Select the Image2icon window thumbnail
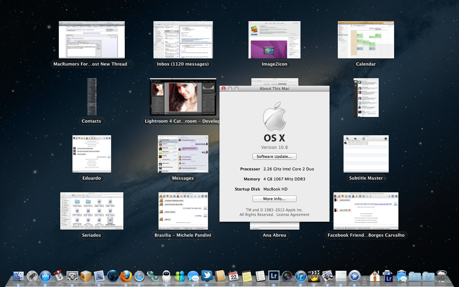 (274, 40)
